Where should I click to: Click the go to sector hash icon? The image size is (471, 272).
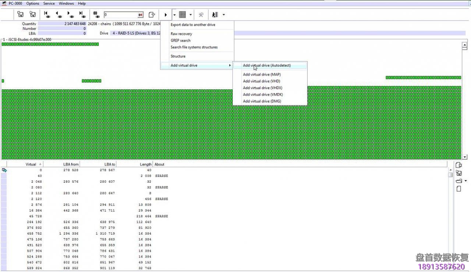[x=96, y=15]
